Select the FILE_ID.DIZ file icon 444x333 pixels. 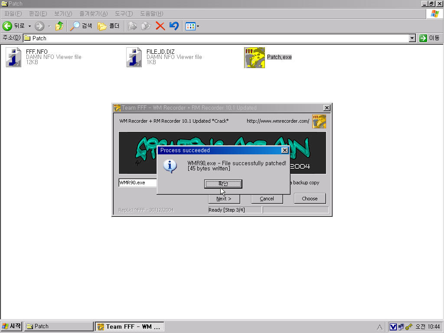pos(134,57)
